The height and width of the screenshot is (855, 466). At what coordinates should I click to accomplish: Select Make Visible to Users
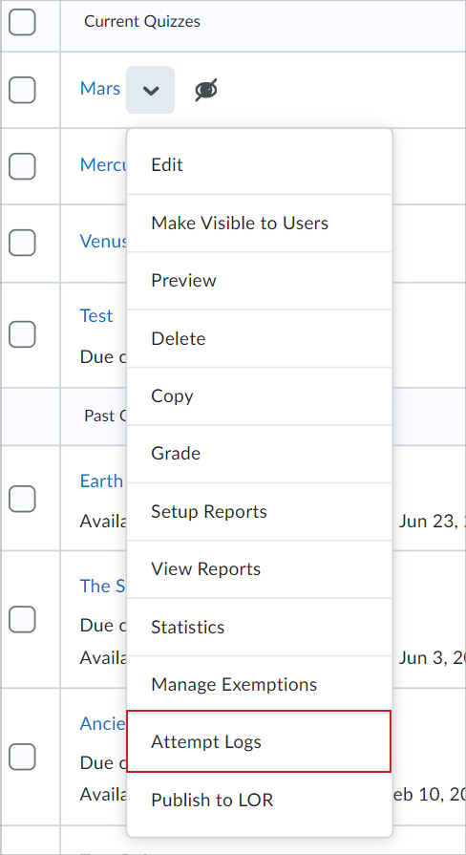point(260,223)
